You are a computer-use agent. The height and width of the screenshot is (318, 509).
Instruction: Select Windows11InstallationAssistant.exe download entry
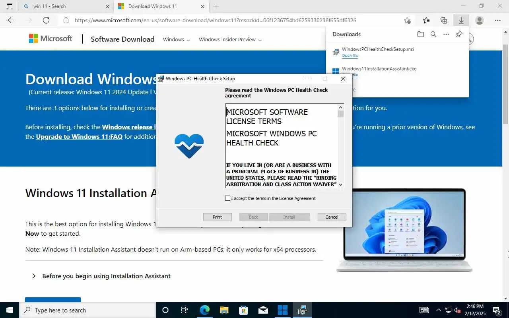point(398,72)
